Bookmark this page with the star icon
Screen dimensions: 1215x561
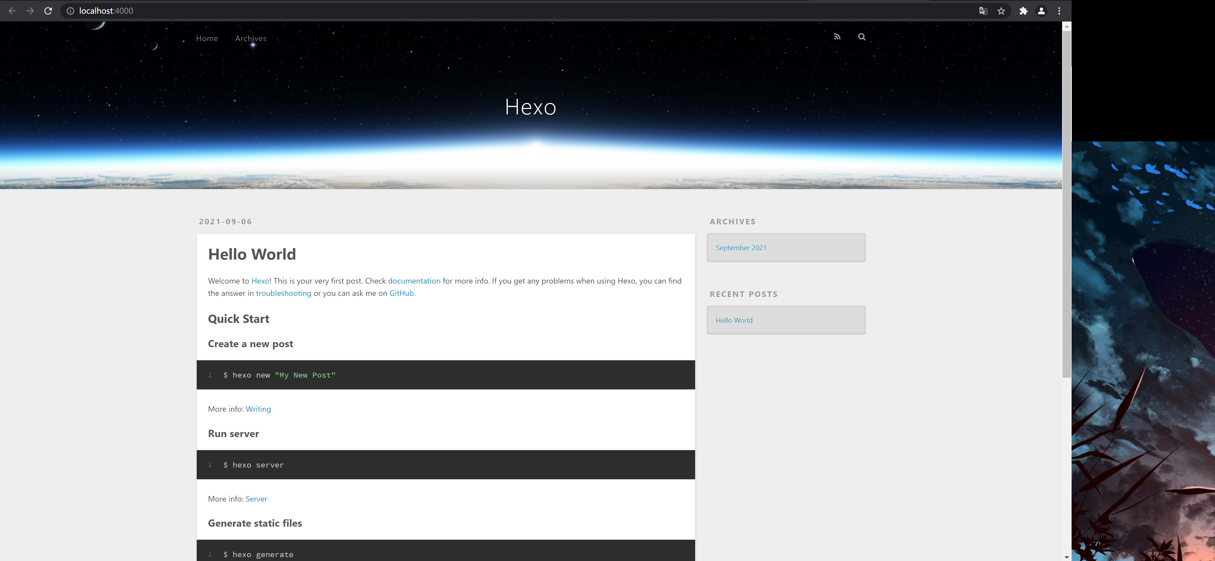click(1001, 11)
